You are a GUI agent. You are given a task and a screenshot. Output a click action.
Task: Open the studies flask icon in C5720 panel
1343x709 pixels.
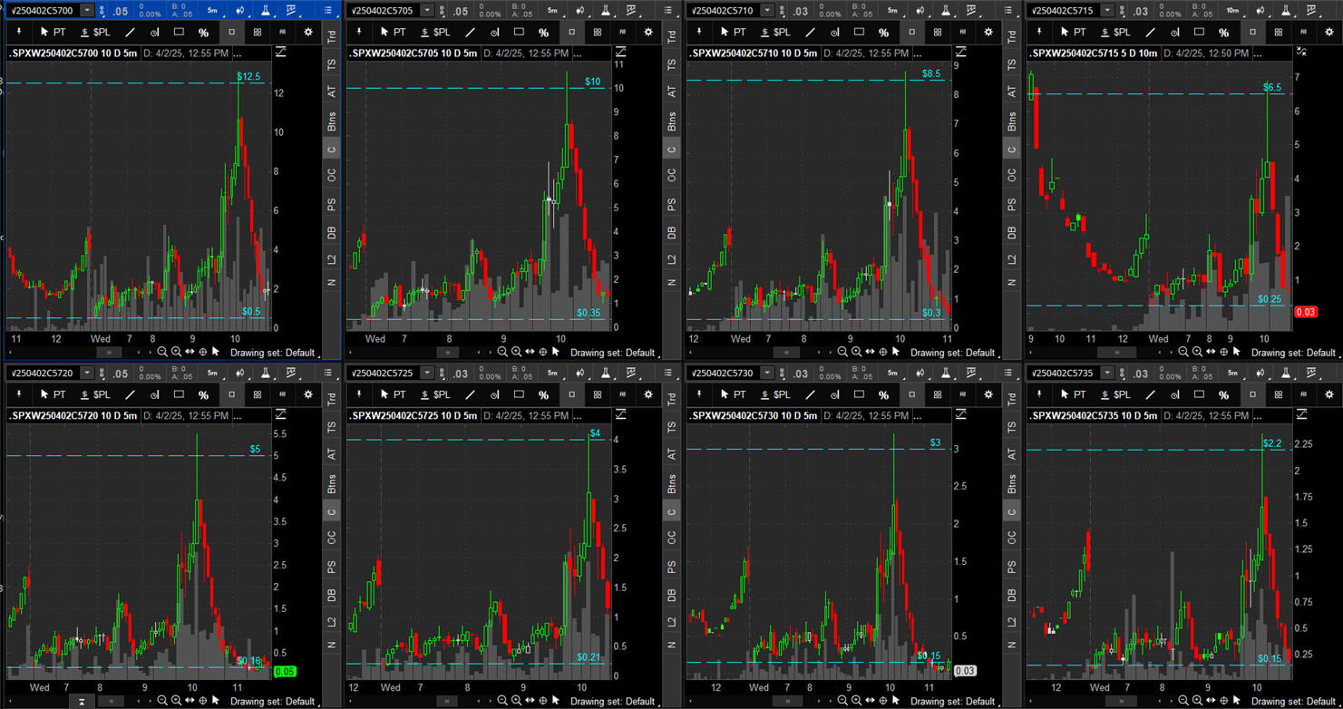coord(266,373)
